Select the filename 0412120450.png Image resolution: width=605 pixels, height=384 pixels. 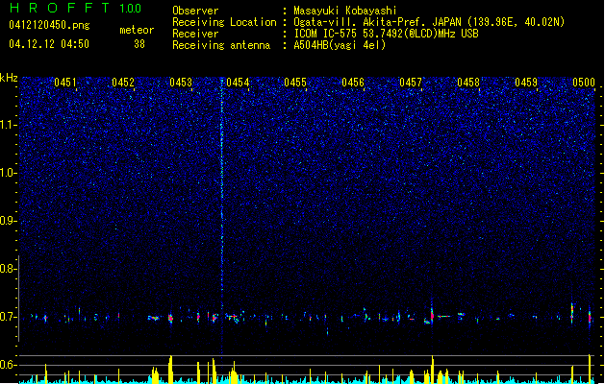(x=49, y=25)
